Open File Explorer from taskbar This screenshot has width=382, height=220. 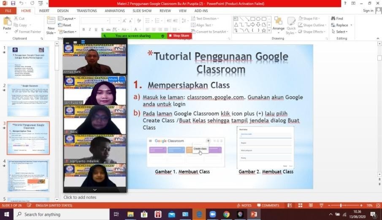[x=130, y=214]
